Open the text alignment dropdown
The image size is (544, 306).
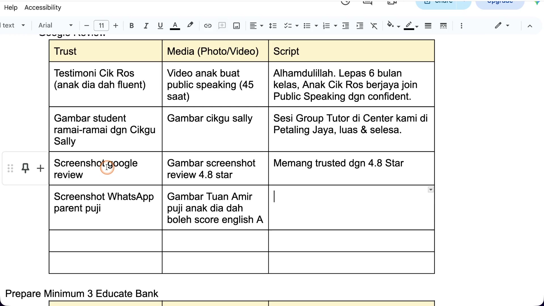tap(256, 26)
